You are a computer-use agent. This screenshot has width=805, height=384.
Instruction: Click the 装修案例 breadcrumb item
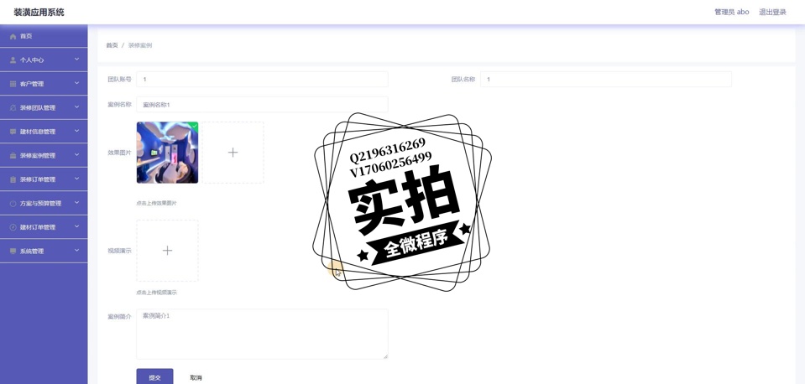click(x=139, y=45)
